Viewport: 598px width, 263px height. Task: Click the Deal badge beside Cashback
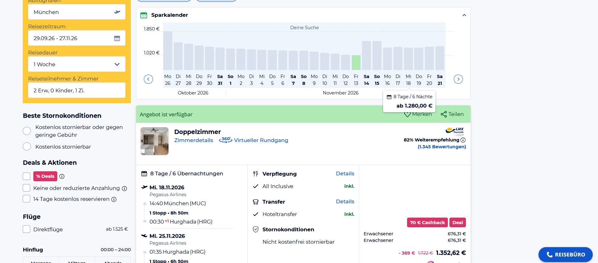458,223
